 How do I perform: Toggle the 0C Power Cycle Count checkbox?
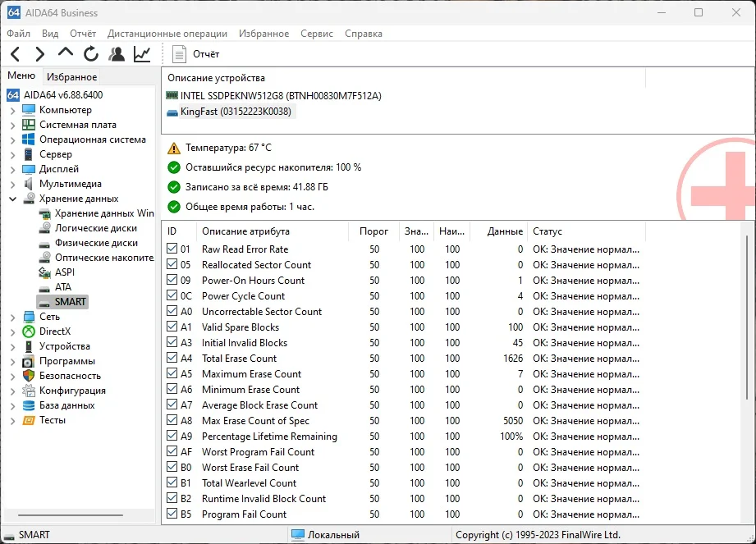coord(172,295)
